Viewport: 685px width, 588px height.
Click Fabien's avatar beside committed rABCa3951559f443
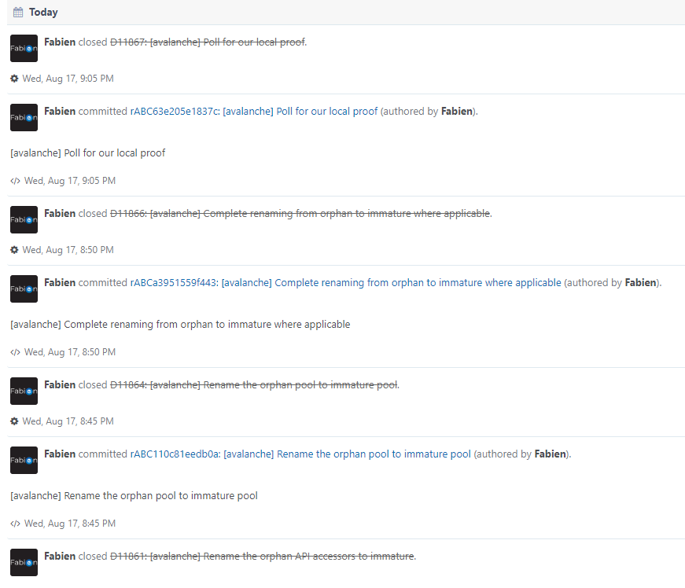click(x=24, y=288)
